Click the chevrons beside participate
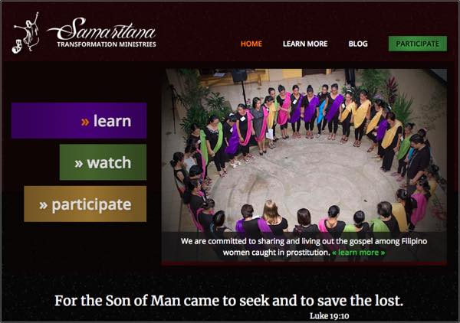Image resolution: width=460 pixels, height=323 pixels. (x=44, y=205)
